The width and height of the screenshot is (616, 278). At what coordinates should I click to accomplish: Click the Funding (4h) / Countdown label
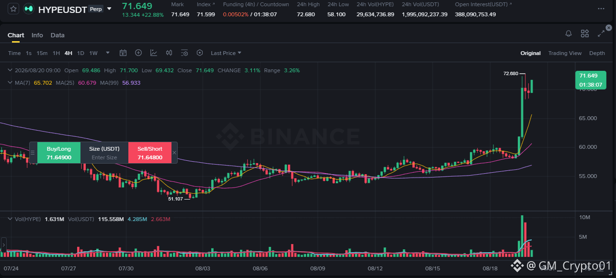click(256, 4)
